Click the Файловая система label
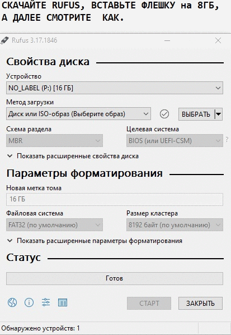This screenshot has width=231, height=335. coord(35,213)
